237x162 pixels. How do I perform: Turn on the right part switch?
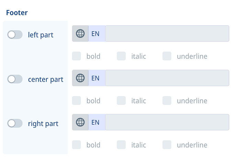pos(15,123)
